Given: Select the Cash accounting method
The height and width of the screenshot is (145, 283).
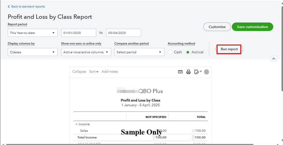Looking at the screenshot, I should point(170,52).
